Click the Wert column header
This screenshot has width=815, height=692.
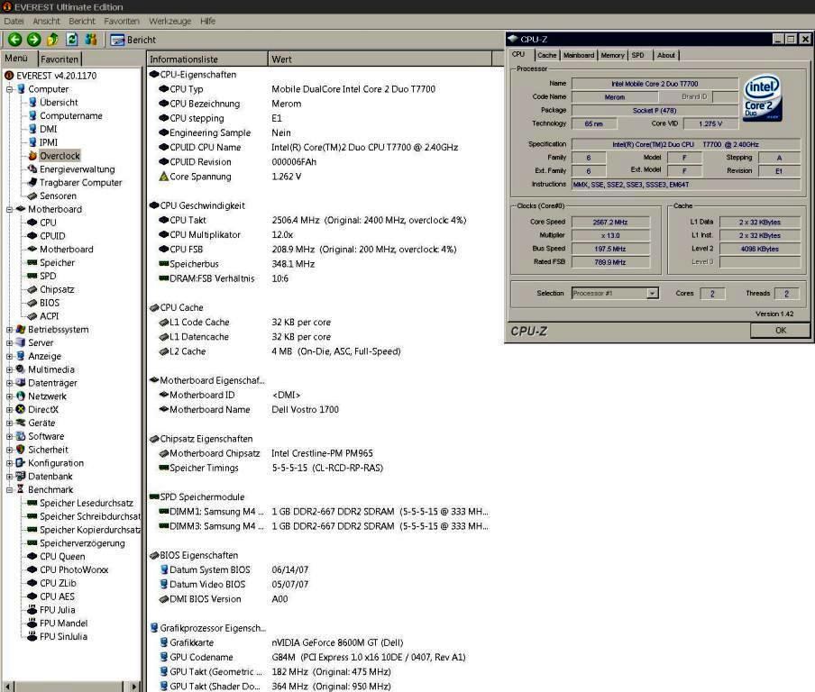[x=380, y=59]
